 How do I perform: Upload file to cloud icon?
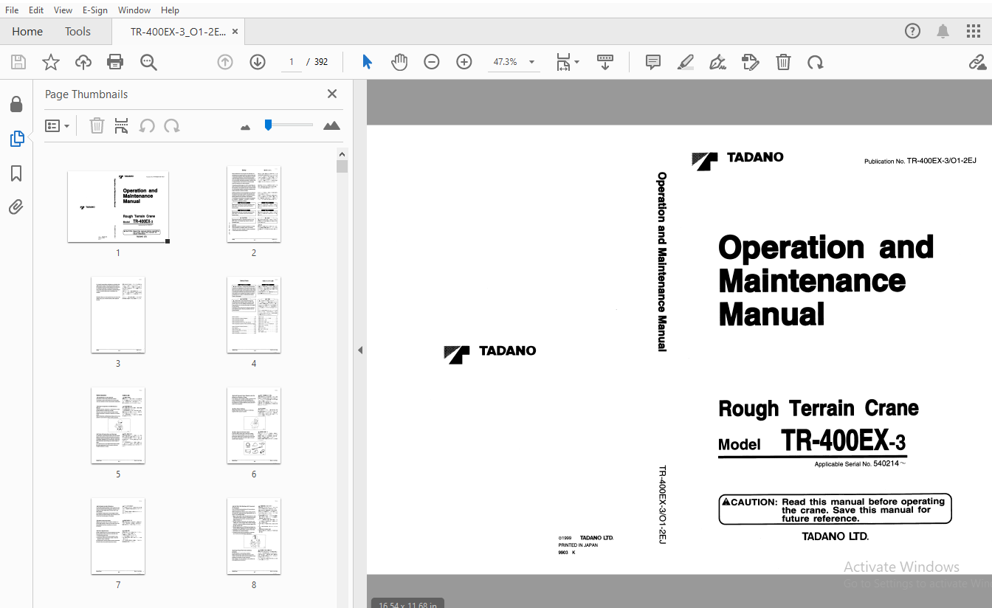(x=83, y=62)
